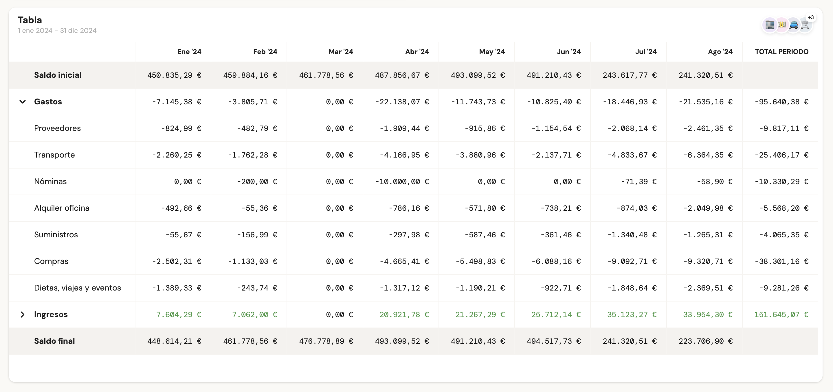Click Dietas August value -2.369,51 €

[708, 288]
